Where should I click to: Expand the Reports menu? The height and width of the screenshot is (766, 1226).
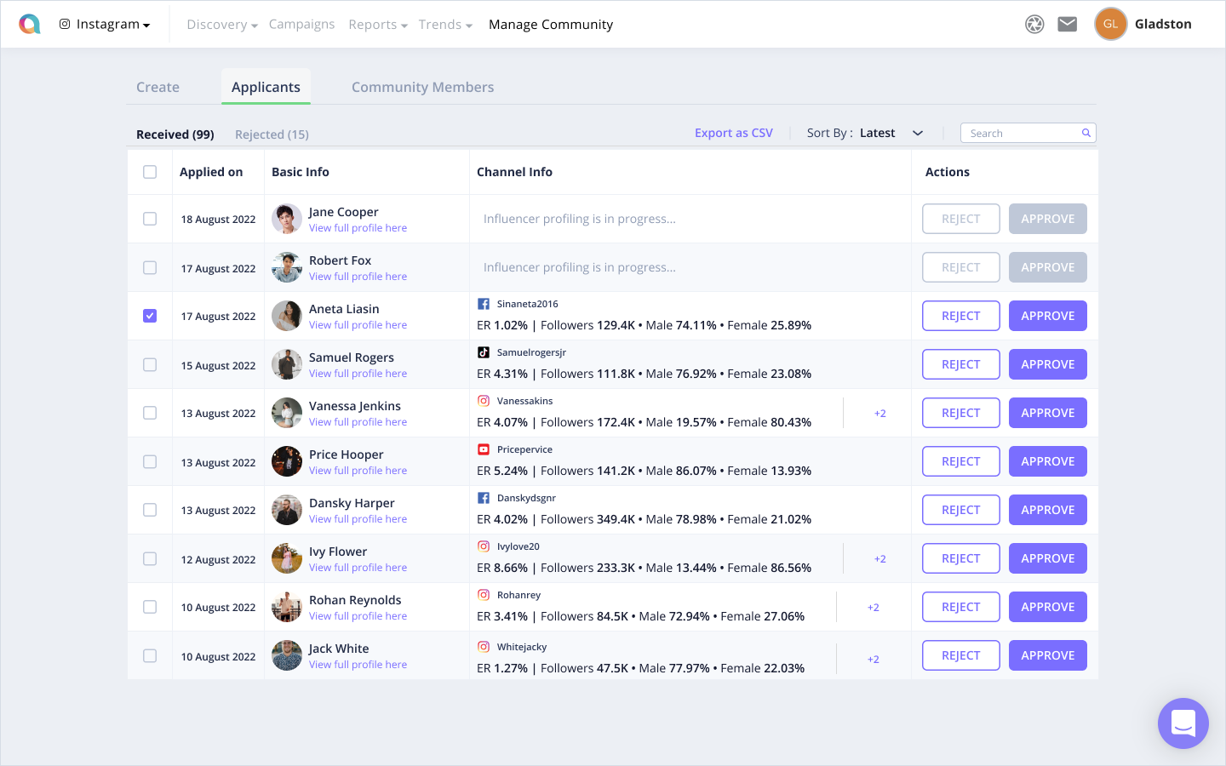(x=378, y=25)
